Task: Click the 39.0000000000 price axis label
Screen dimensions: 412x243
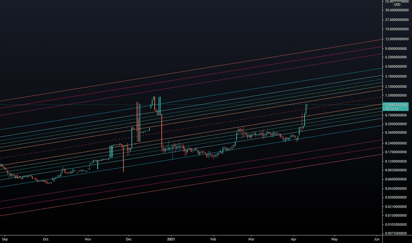Action: pyautogui.click(x=397, y=10)
